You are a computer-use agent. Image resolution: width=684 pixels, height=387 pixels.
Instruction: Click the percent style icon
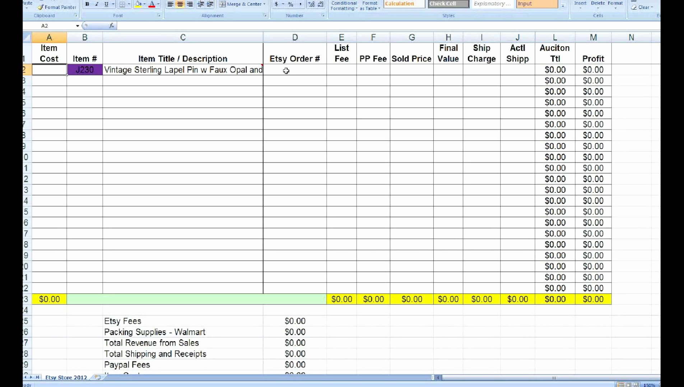[x=290, y=5]
